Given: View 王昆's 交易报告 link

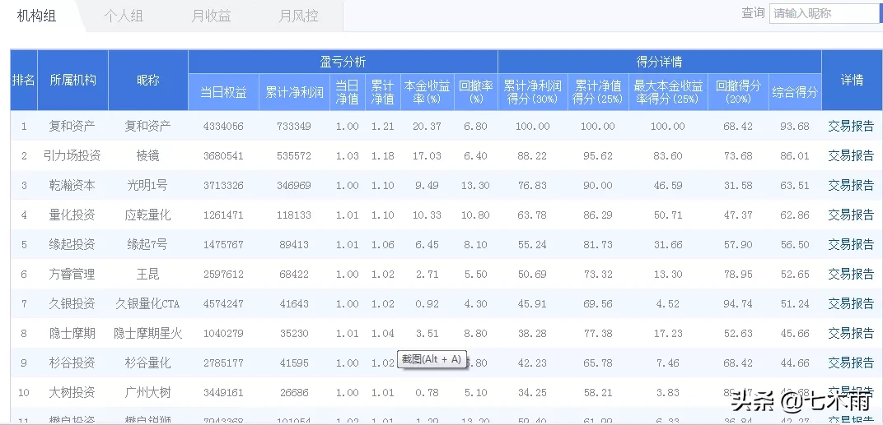Looking at the screenshot, I should (851, 274).
